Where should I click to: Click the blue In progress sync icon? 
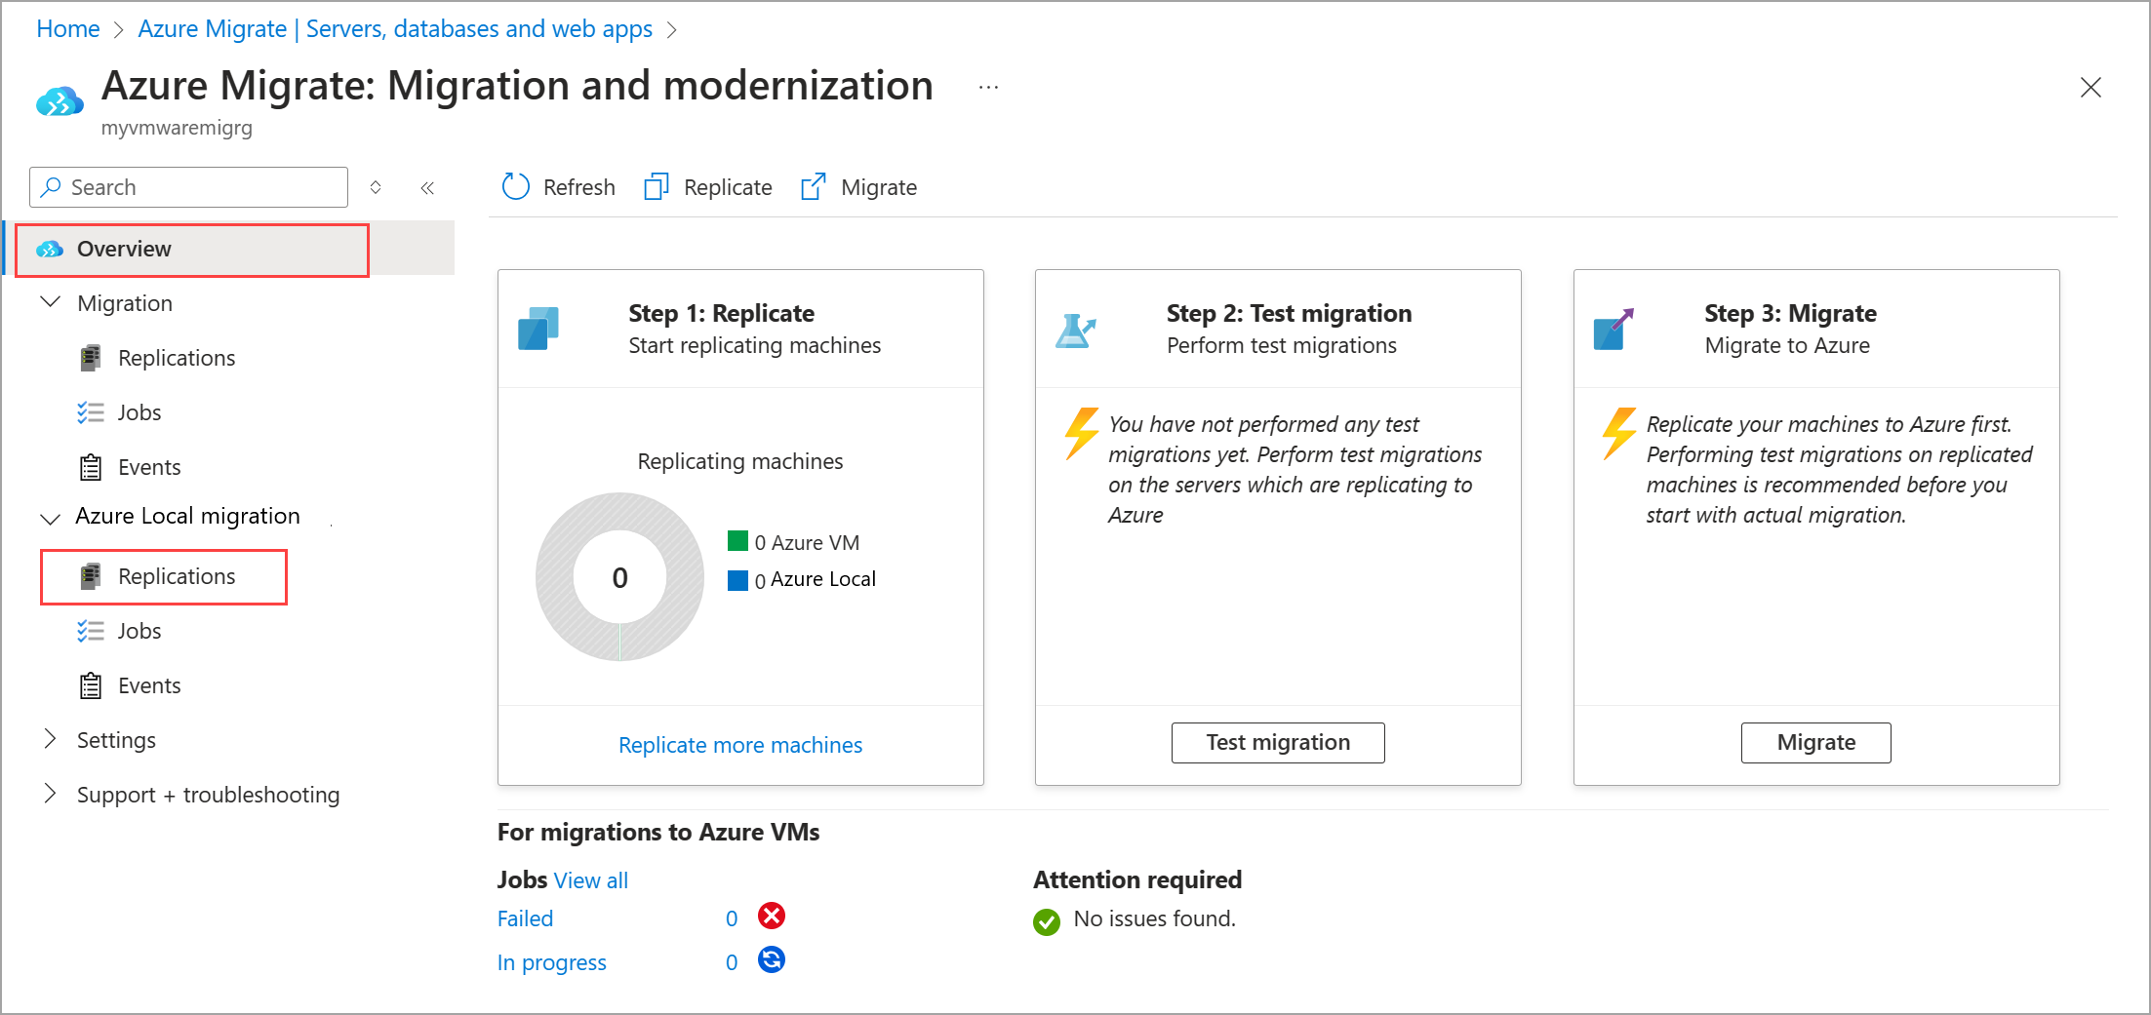(771, 960)
